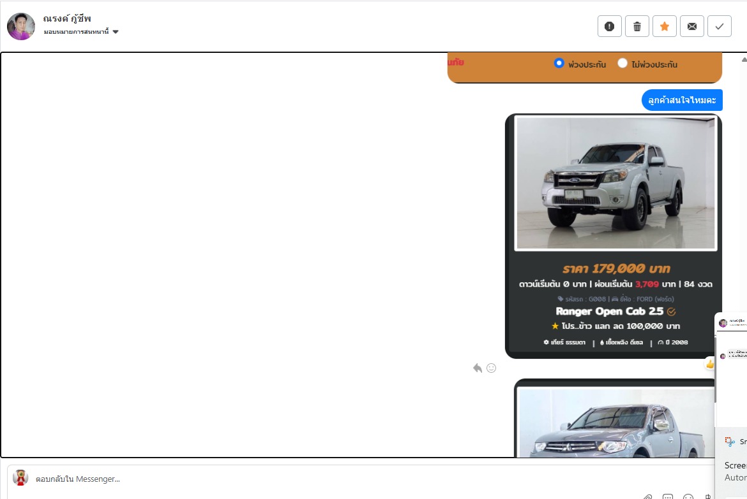
Task: Click โปร ลด 100,000 บาท promo line
Action: tap(615, 326)
